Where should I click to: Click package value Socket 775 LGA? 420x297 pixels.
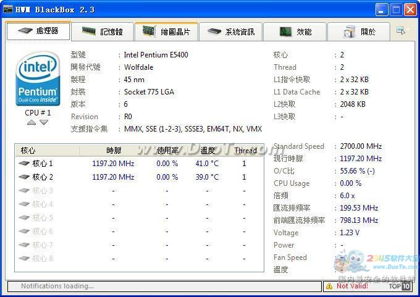pos(149,92)
